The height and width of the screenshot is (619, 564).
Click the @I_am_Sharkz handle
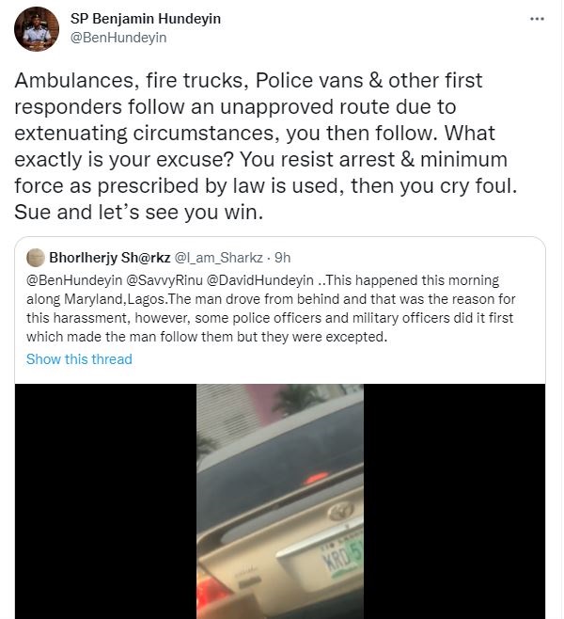tap(218, 258)
